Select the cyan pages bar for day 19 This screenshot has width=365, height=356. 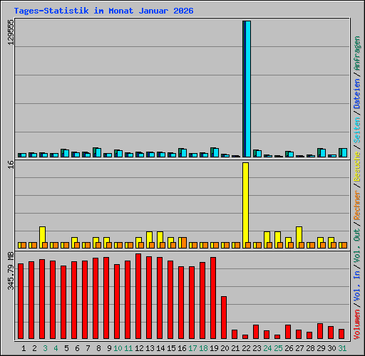(x=216, y=153)
